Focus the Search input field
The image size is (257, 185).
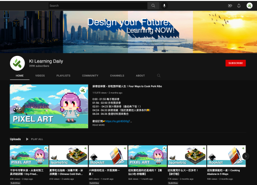(98, 6)
